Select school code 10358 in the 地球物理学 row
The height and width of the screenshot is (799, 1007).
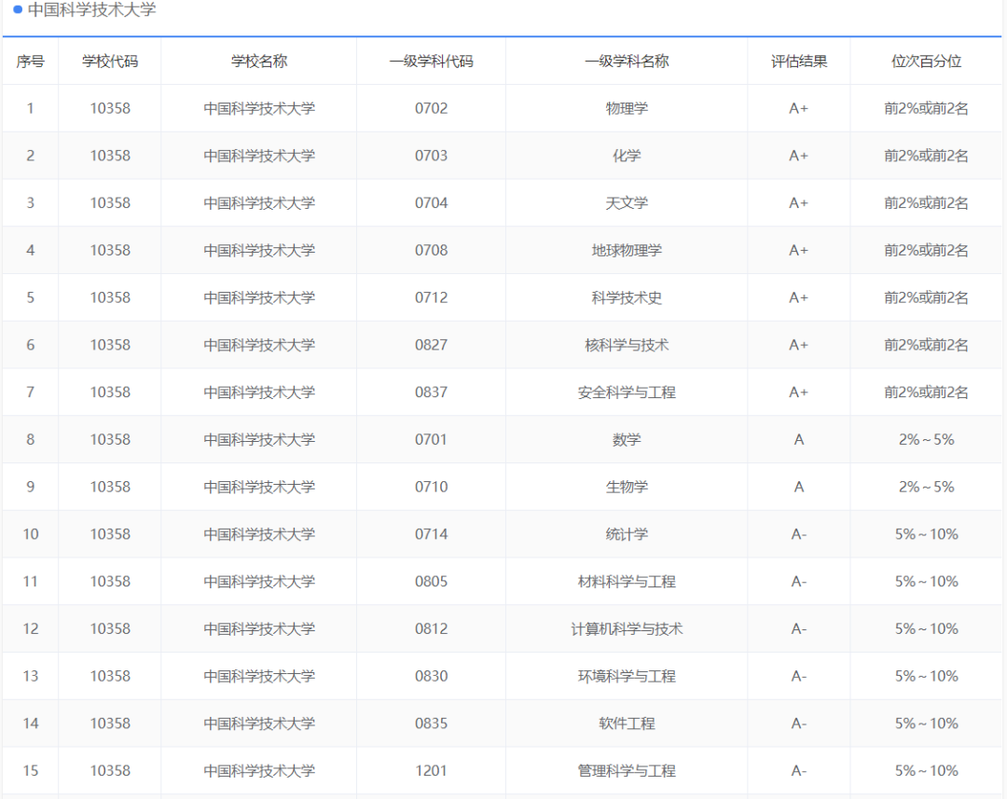(110, 251)
